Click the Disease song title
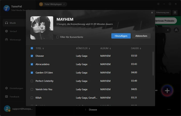 click(x=40, y=56)
